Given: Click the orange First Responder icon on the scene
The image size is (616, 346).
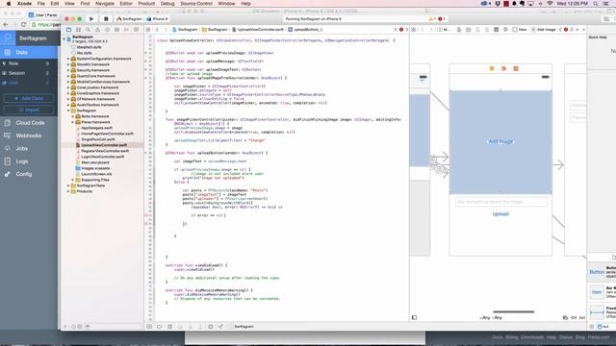Looking at the screenshot, I should [503, 68].
